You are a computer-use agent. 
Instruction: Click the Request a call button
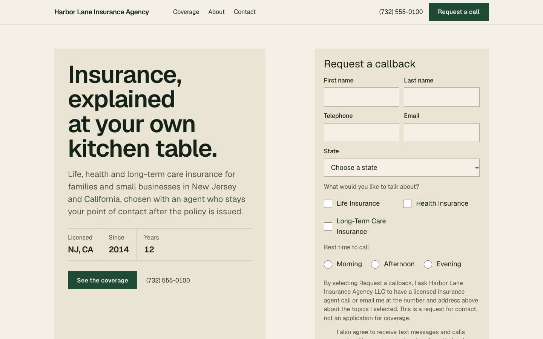click(x=459, y=12)
